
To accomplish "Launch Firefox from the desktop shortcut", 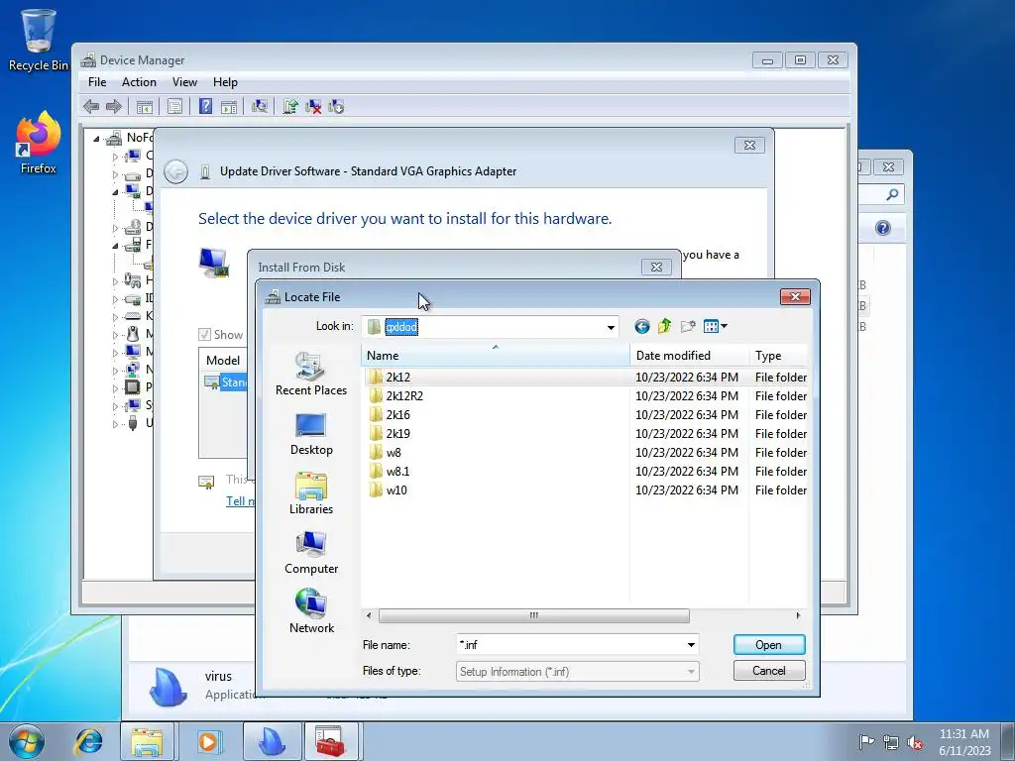I will pos(38,144).
